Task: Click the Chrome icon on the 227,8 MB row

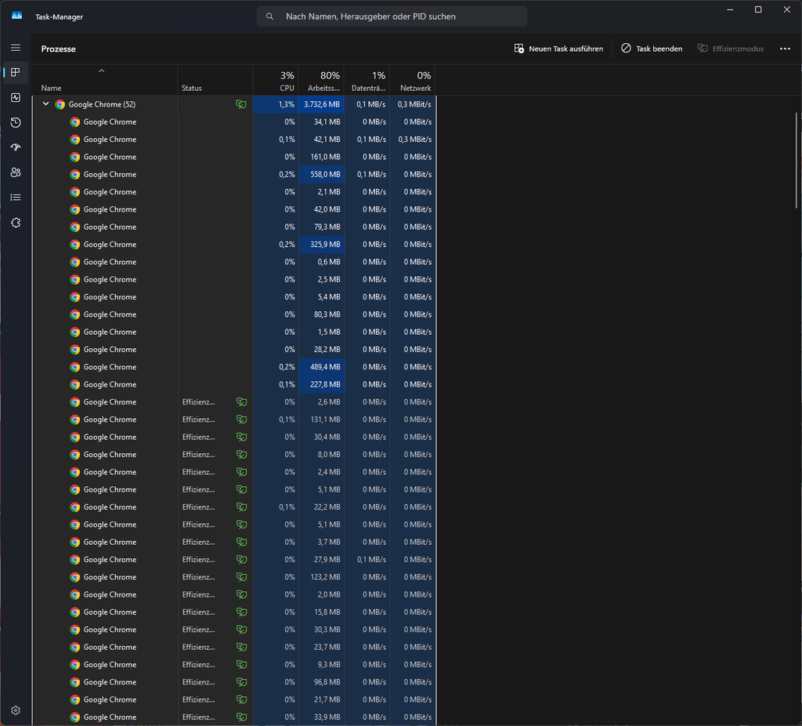Action: (x=75, y=384)
